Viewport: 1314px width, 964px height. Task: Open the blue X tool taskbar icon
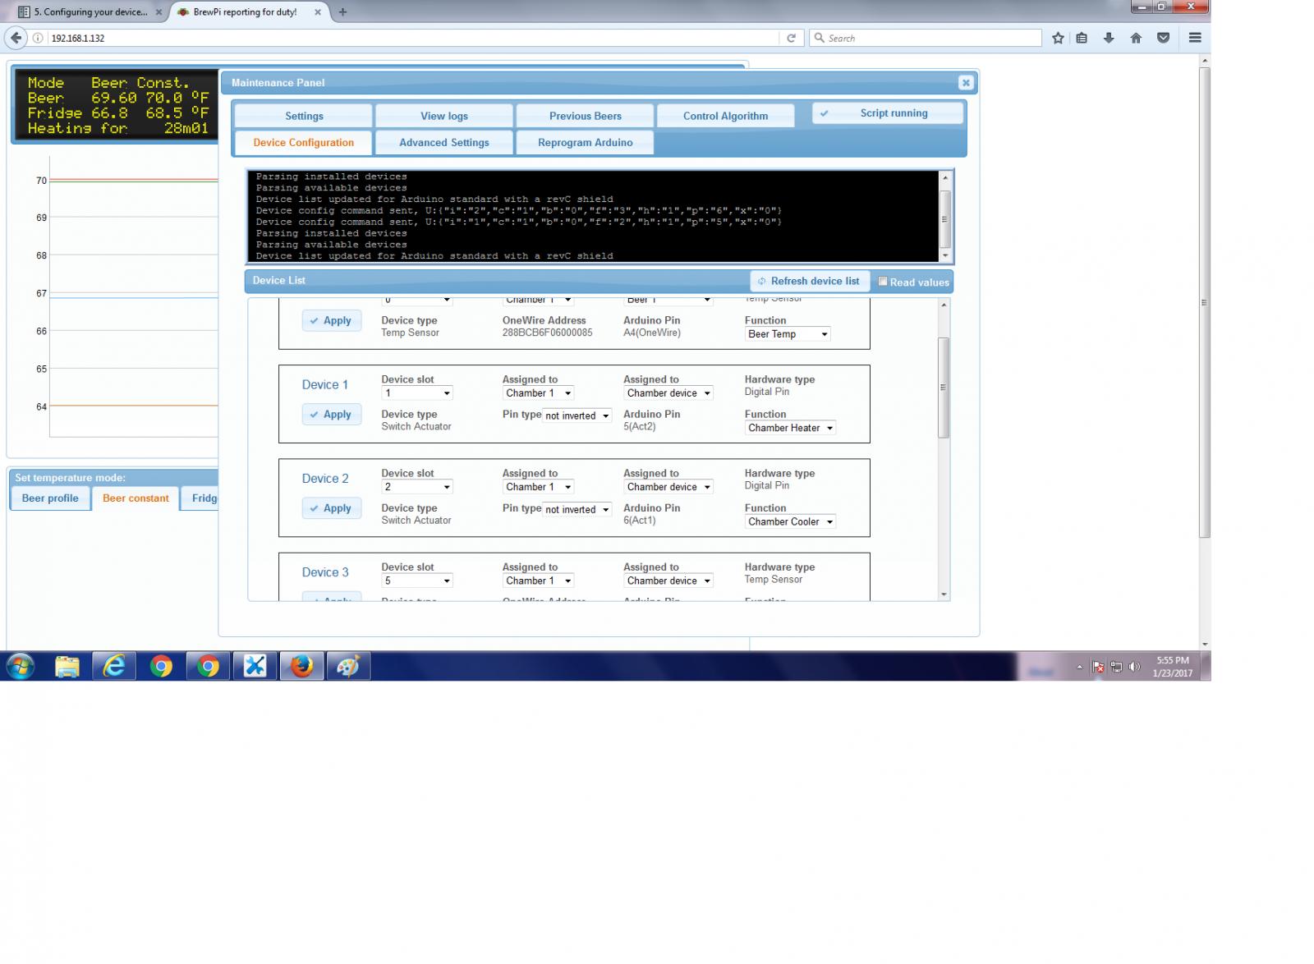pyautogui.click(x=255, y=666)
